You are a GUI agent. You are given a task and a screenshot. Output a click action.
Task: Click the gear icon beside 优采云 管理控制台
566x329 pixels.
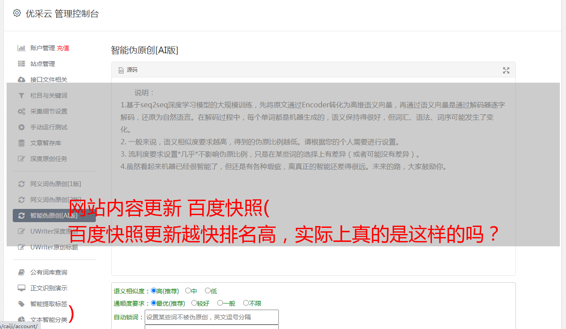(x=17, y=13)
